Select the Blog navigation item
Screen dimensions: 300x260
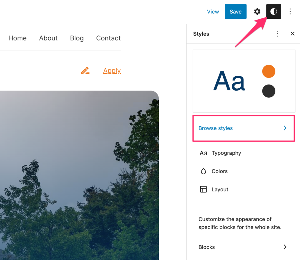[77, 38]
